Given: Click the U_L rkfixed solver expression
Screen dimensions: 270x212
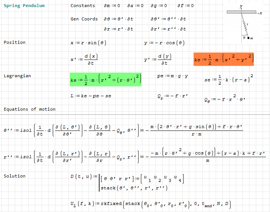Looking at the screenshot, I should tap(151, 203).
